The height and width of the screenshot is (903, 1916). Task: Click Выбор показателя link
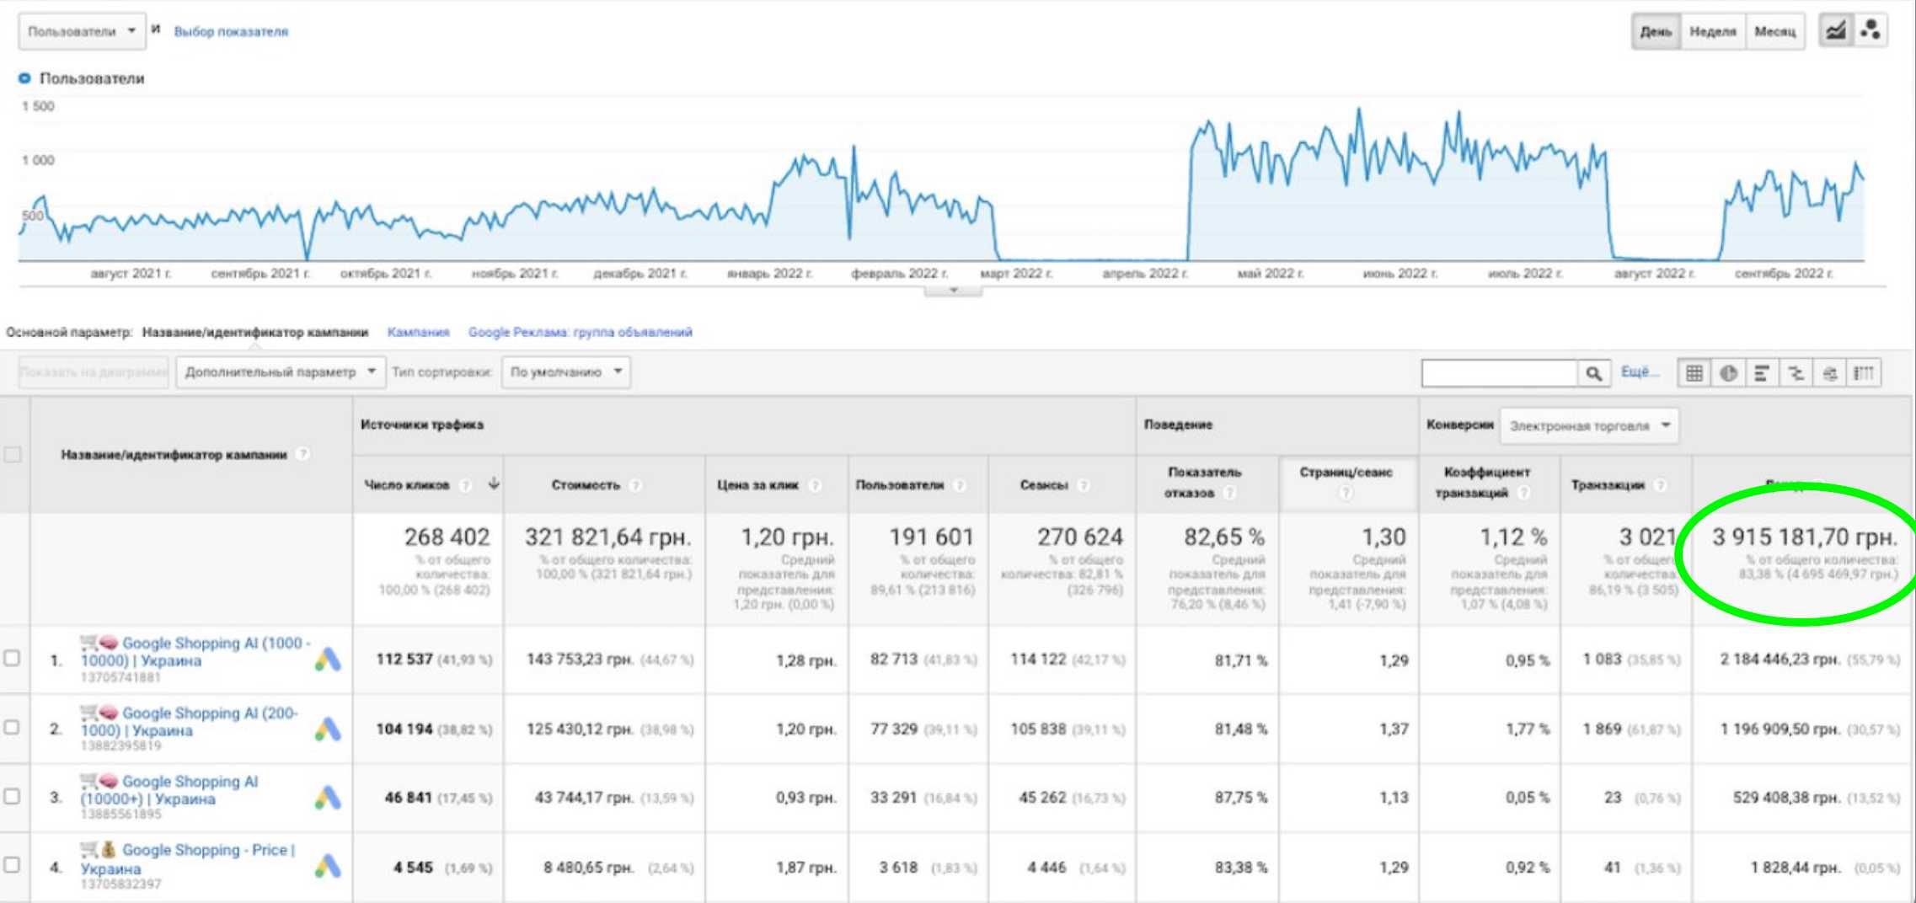click(x=231, y=31)
